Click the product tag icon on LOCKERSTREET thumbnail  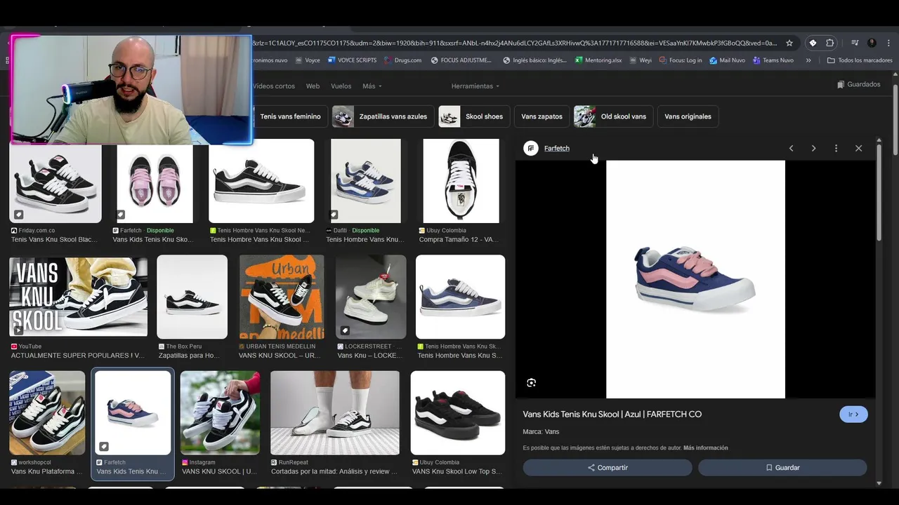(x=345, y=330)
